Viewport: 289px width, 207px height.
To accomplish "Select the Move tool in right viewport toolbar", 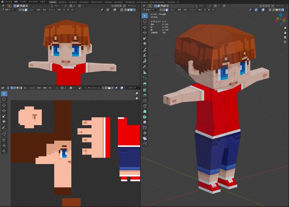I will click(145, 27).
